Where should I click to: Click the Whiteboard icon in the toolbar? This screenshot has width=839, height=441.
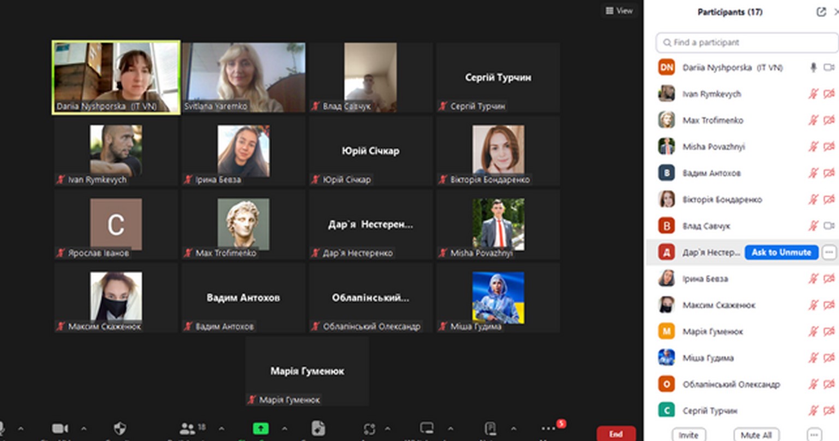(x=427, y=428)
